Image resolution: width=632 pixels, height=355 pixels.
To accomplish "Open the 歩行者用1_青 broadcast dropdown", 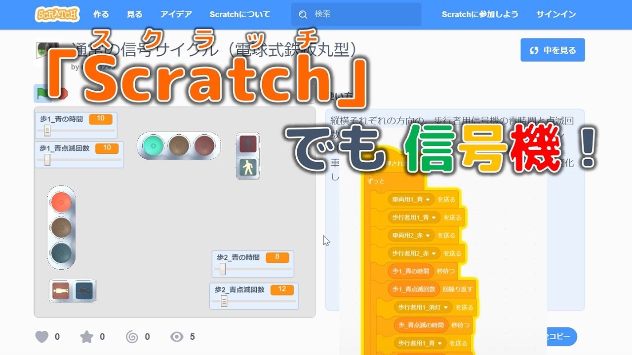I will click(434, 217).
